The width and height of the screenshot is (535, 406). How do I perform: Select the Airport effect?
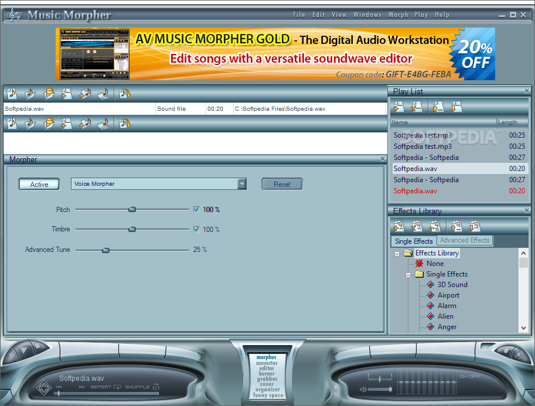tap(448, 295)
